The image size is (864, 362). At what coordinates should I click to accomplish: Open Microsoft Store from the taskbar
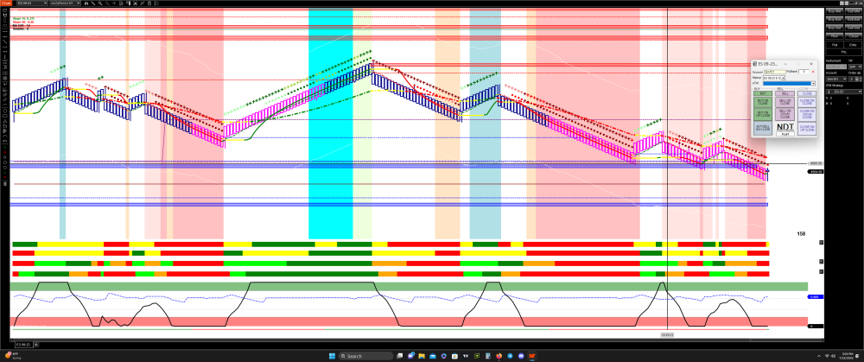(x=454, y=356)
